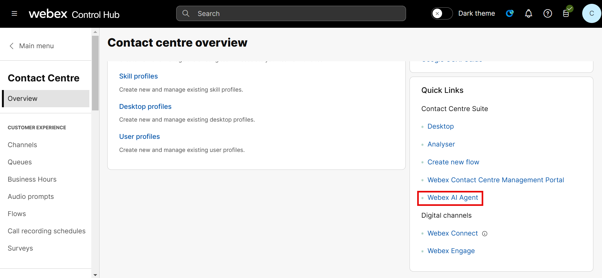The image size is (602, 278).
Task: Open the Skill profiles link
Action: point(138,76)
